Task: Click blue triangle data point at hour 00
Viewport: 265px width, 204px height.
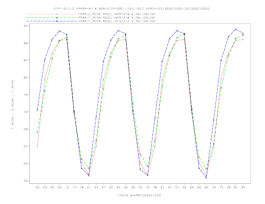Action: click(x=37, y=110)
